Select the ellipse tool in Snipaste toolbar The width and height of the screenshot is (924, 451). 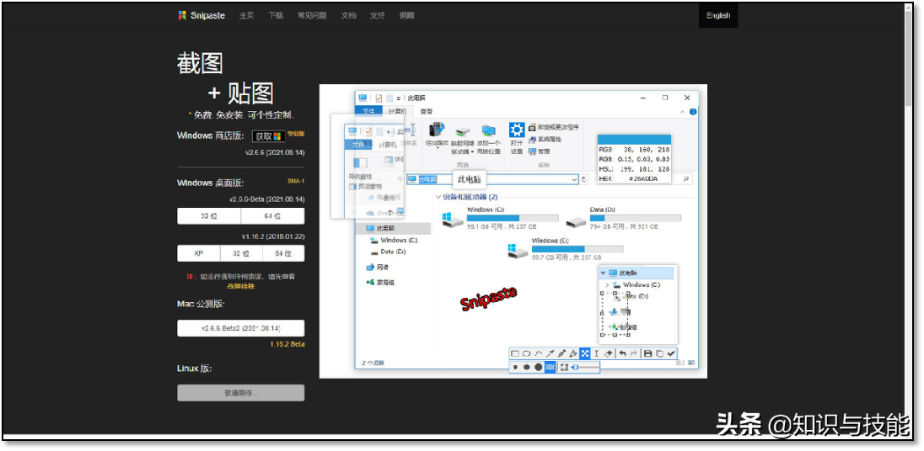point(527,353)
